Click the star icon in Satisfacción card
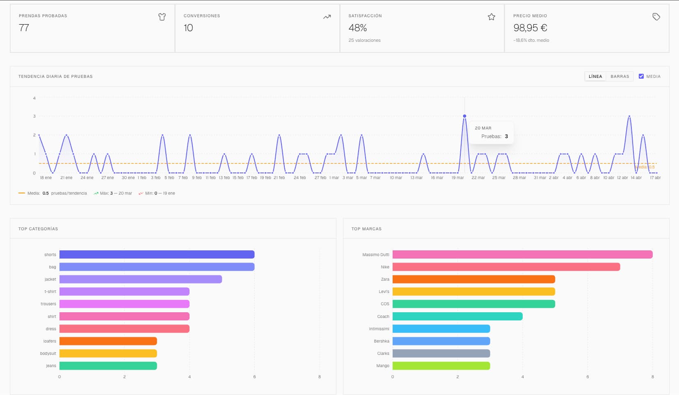Screen dimensions: 679x395 click(492, 17)
